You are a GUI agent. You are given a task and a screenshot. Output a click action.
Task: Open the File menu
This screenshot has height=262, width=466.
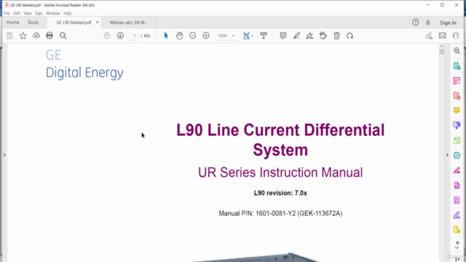7,13
